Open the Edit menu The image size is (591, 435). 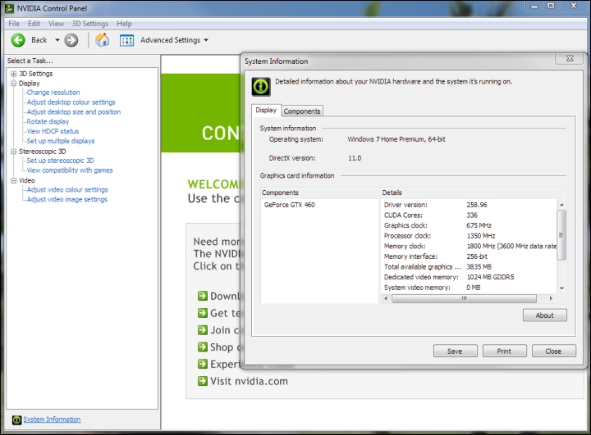(34, 23)
